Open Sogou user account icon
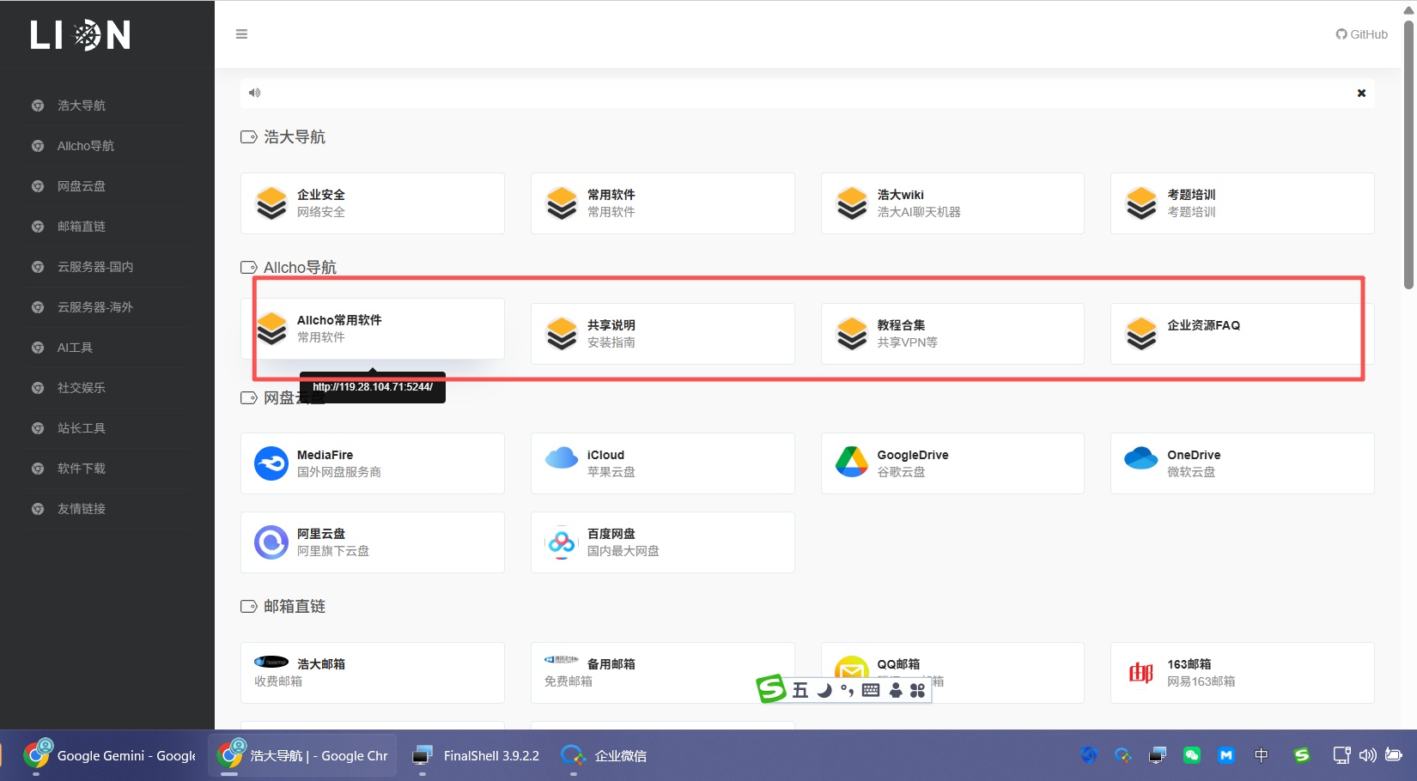The height and width of the screenshot is (781, 1417). point(896,690)
